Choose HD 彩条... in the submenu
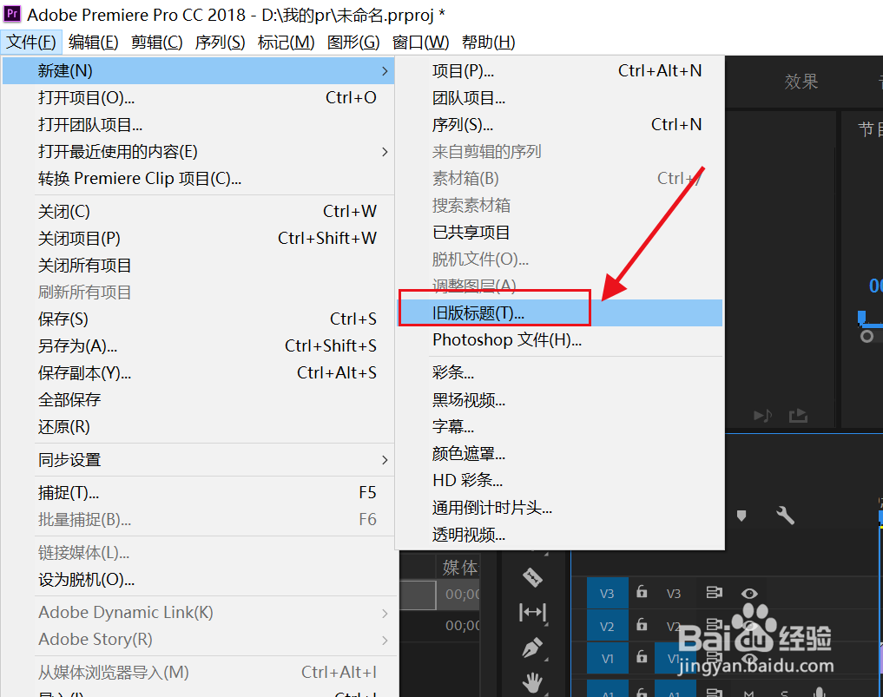The width and height of the screenshot is (883, 697). point(560,481)
